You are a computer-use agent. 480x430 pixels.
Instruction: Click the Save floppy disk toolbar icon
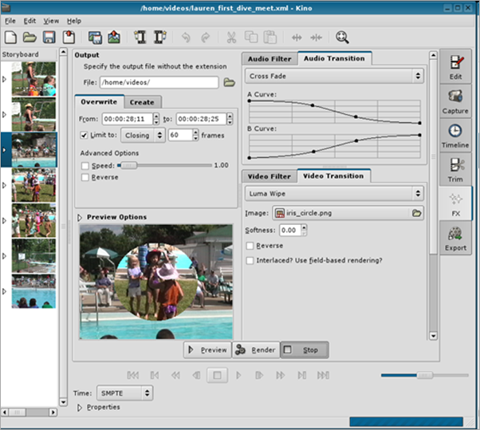click(49, 37)
